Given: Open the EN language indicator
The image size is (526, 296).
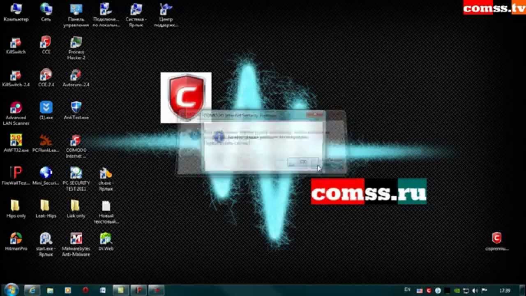Looking at the screenshot, I should [x=408, y=289].
